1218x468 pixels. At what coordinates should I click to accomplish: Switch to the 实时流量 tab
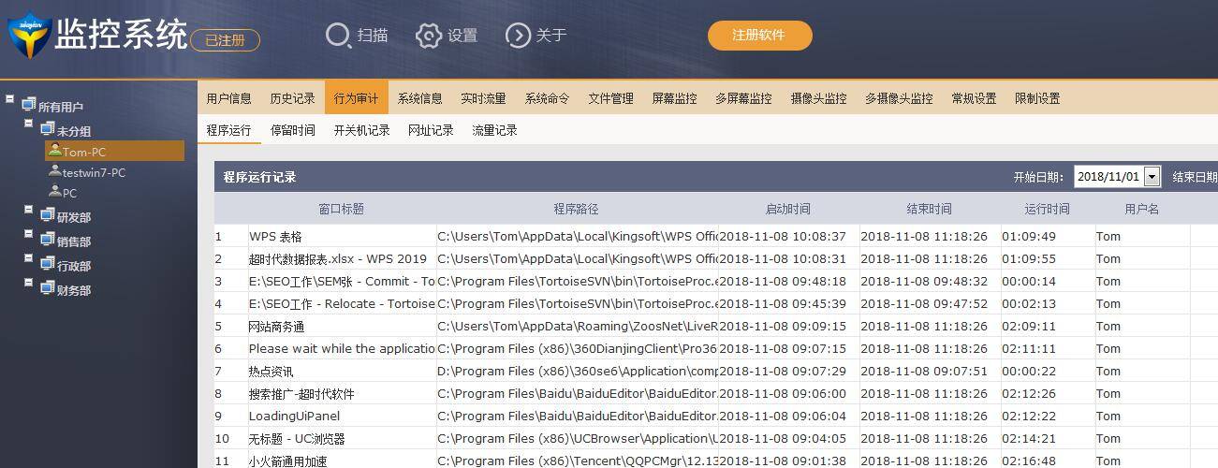(x=483, y=98)
